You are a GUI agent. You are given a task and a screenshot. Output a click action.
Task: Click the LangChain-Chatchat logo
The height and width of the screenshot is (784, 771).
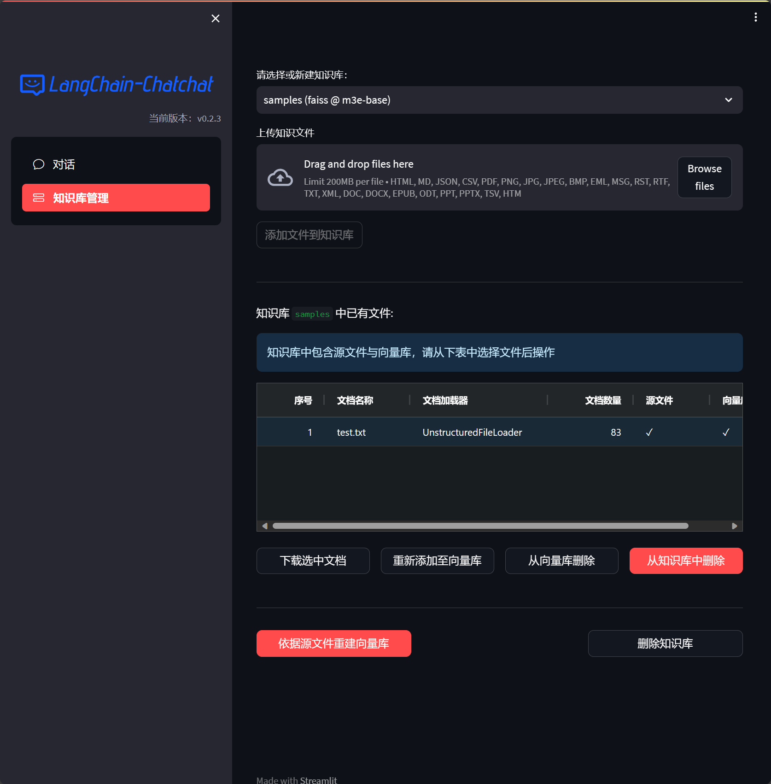point(117,85)
